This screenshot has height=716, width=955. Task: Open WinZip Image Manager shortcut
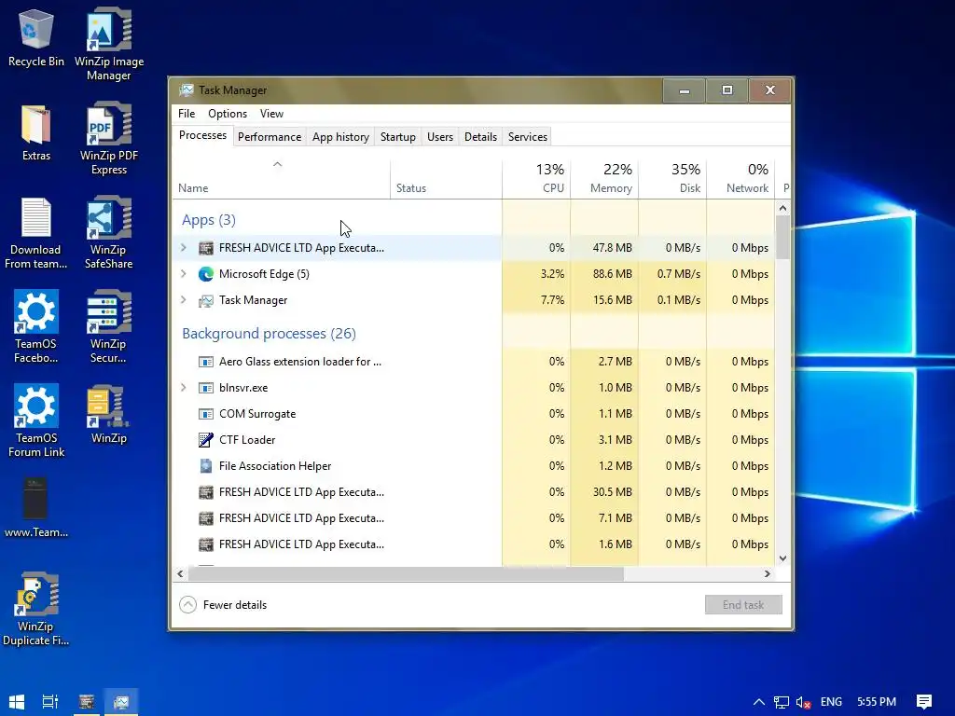click(109, 45)
